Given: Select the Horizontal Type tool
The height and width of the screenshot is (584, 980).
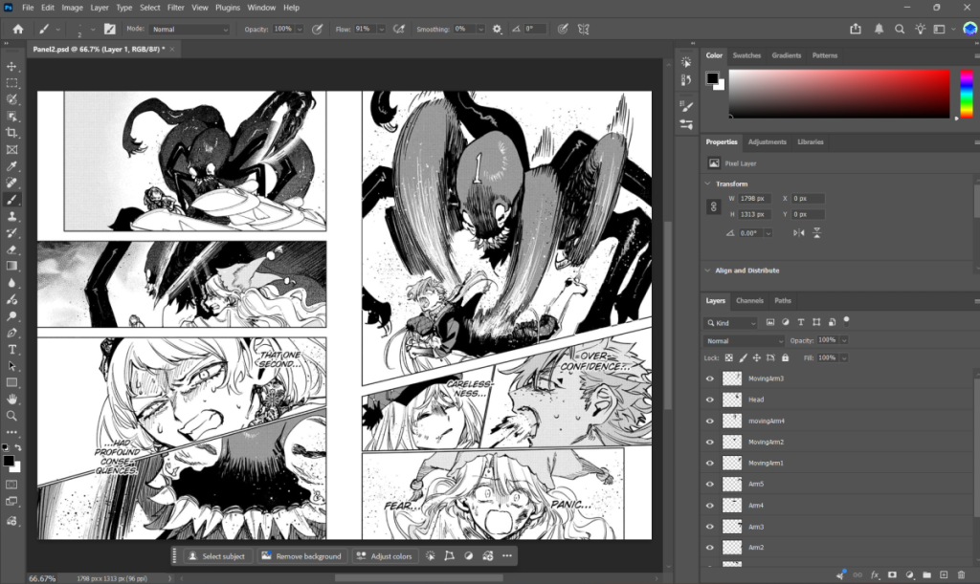Looking at the screenshot, I should (11, 350).
